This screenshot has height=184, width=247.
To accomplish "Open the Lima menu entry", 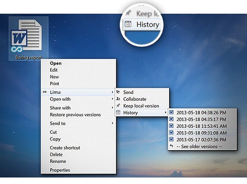I will click(78, 92).
